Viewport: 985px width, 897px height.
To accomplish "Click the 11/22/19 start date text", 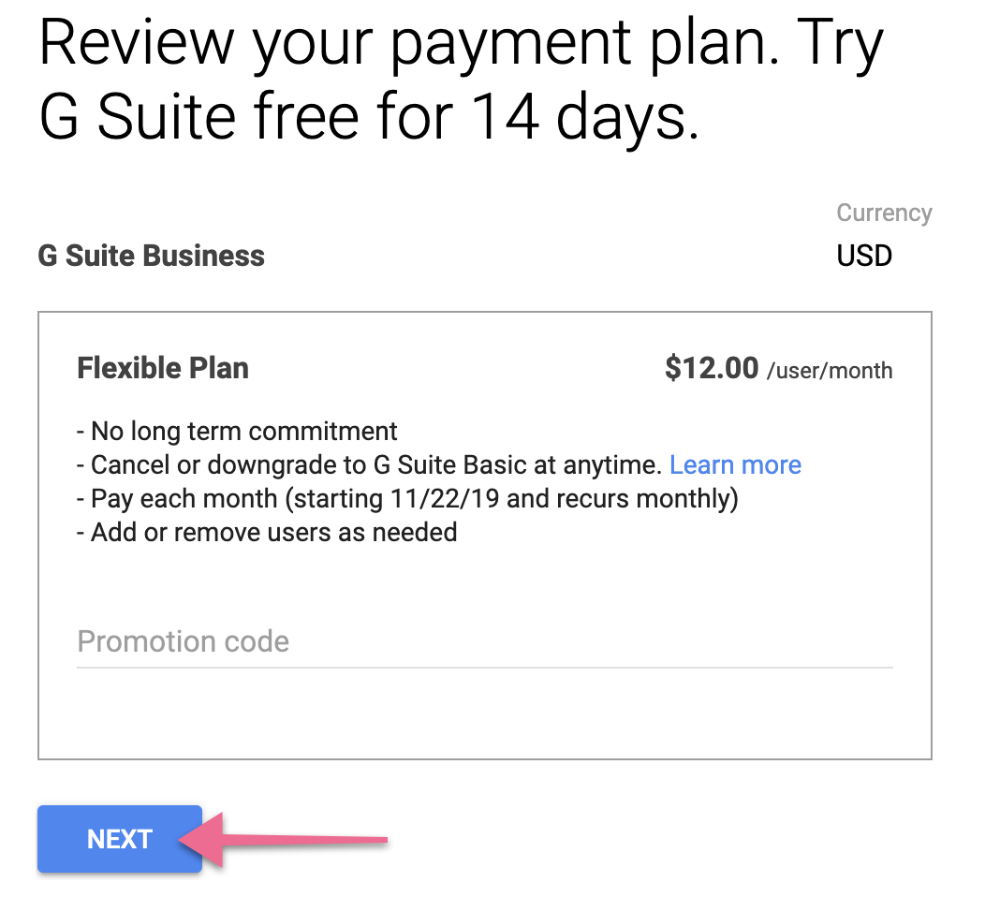I will tap(445, 499).
